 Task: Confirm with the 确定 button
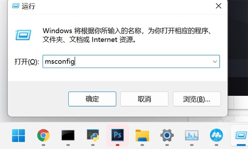pos(92,99)
